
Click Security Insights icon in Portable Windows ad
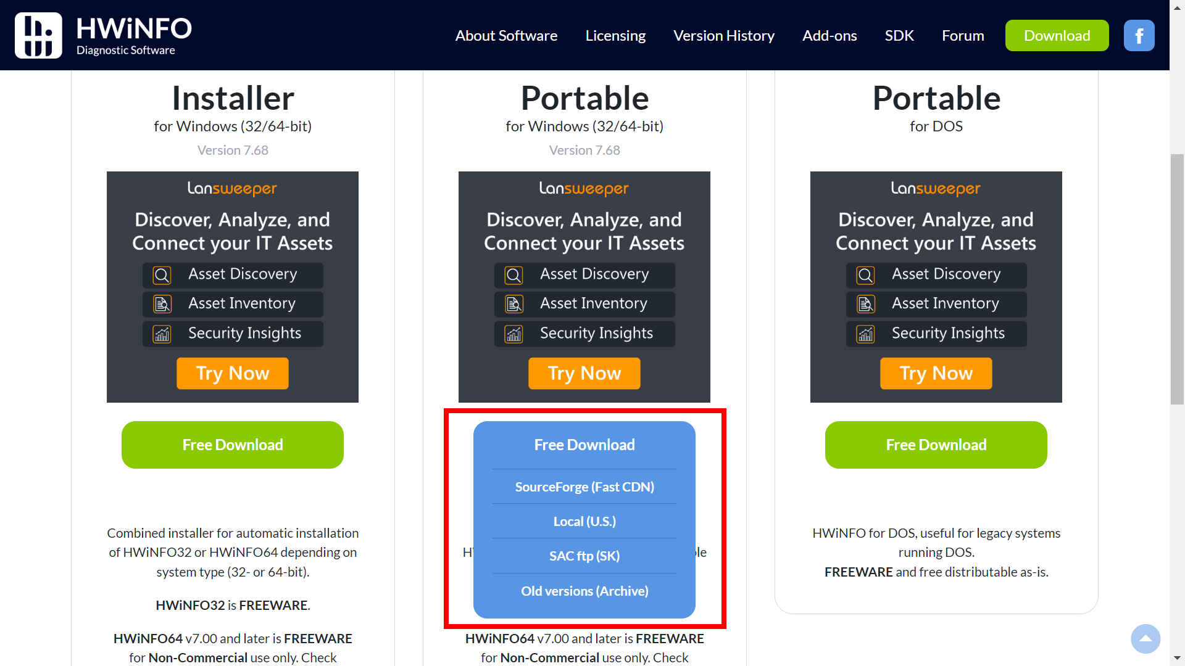pyautogui.click(x=513, y=334)
